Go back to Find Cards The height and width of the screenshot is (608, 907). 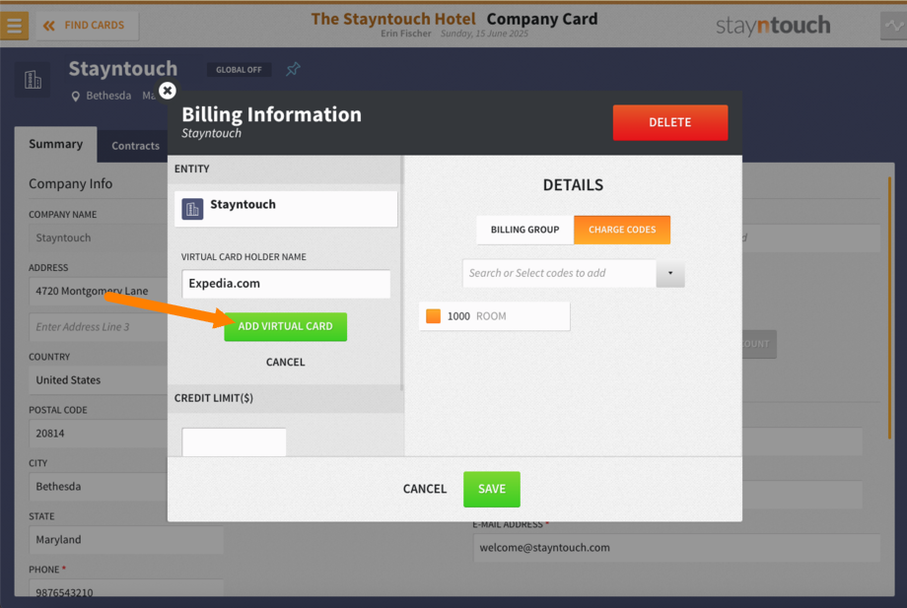(x=88, y=26)
